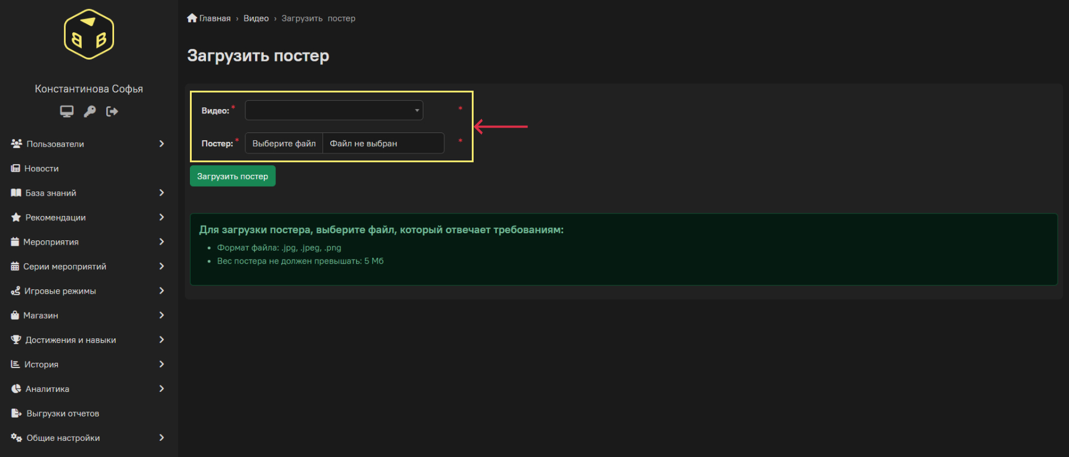The height and width of the screenshot is (457, 1069).
Task: Expand the Игровые режимы chevron
Action: pos(161,291)
